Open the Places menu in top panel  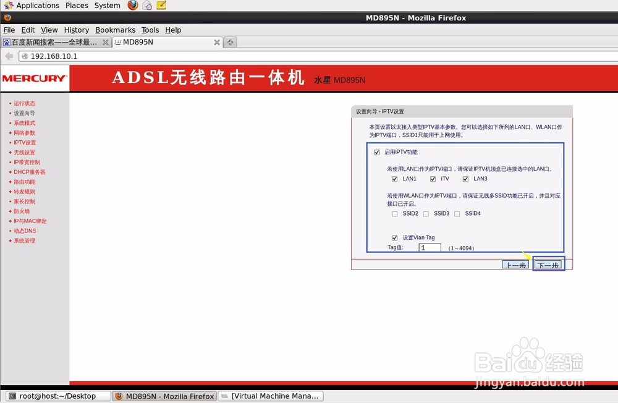[x=77, y=6]
